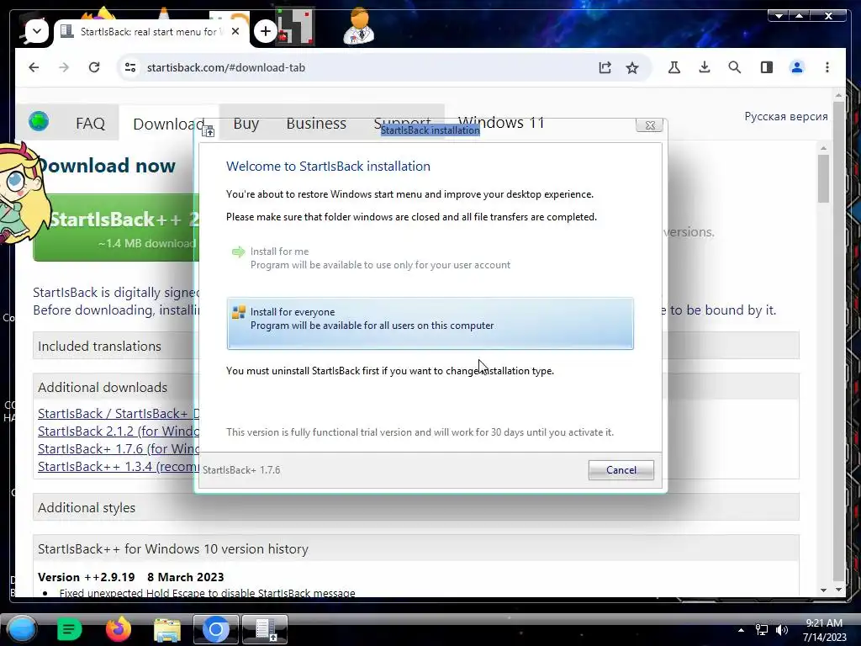Click the browser forward arrow
861x646 pixels.
[x=64, y=67]
